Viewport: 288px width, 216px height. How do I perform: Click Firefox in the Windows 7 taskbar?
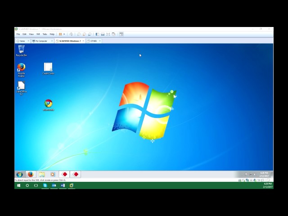[31, 174]
